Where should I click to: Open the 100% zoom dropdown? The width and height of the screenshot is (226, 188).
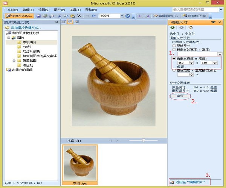tap(122, 16)
